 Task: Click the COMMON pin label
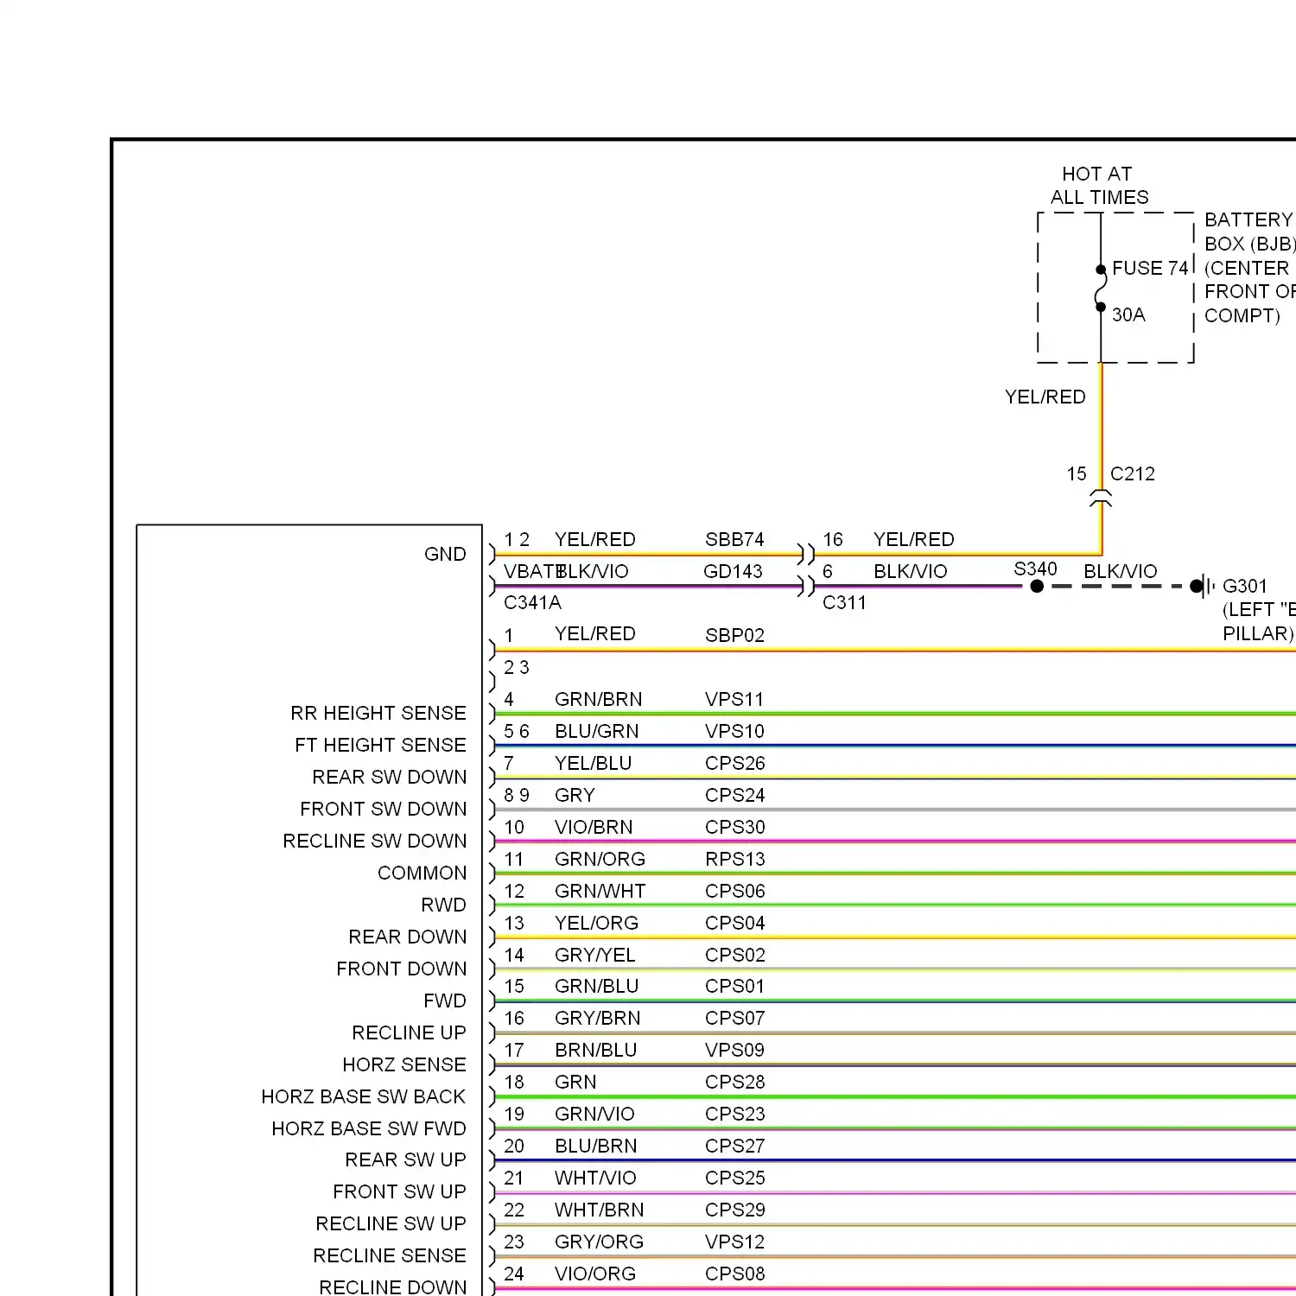[x=422, y=873]
